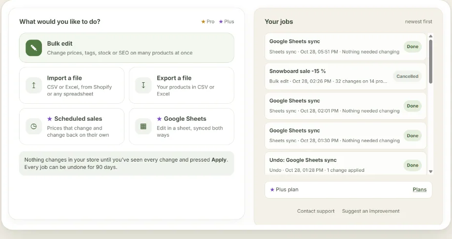Click the Scheduled sales clock icon
The height and width of the screenshot is (239, 452).
[34, 126]
